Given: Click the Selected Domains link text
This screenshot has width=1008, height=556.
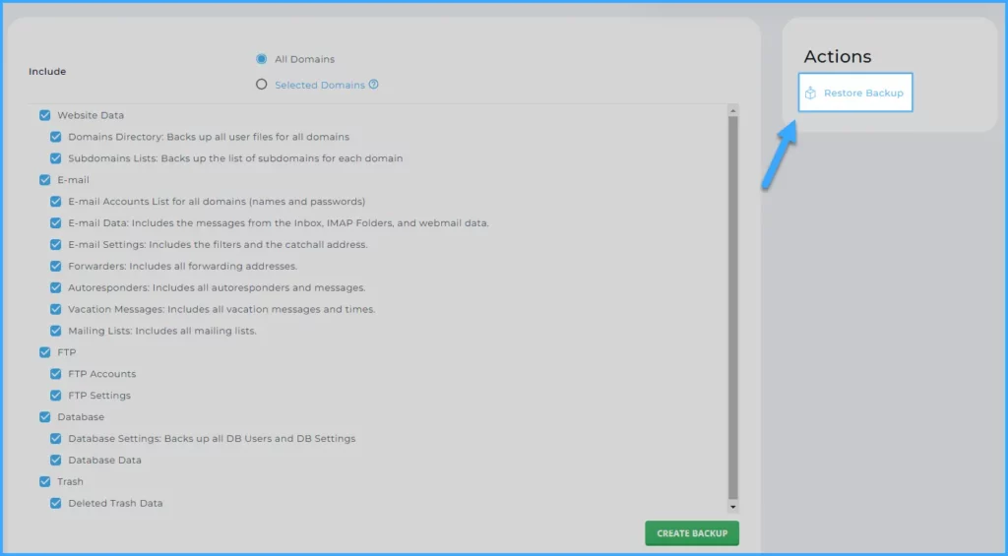Looking at the screenshot, I should [x=319, y=85].
